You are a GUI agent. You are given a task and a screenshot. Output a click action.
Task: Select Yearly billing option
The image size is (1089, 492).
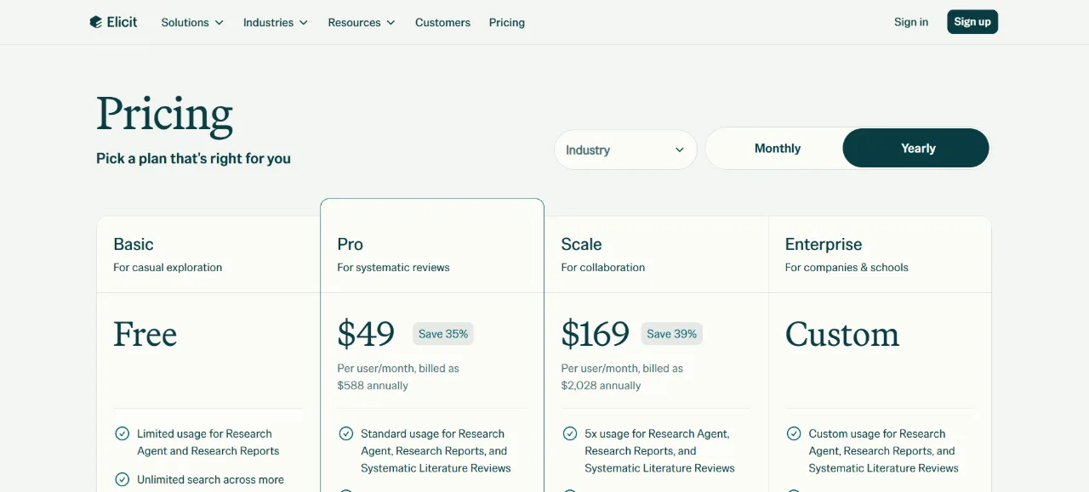(x=917, y=149)
